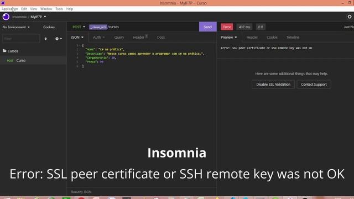The image size is (354, 199).
Task: Send the request
Action: click(208, 27)
